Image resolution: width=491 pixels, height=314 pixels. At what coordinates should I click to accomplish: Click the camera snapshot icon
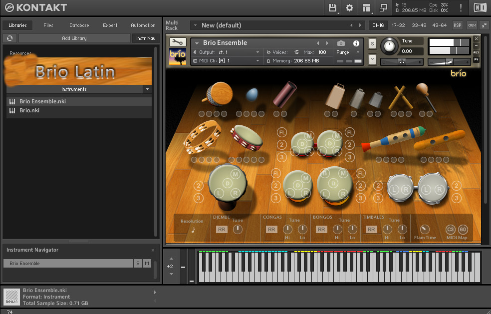[341, 43]
